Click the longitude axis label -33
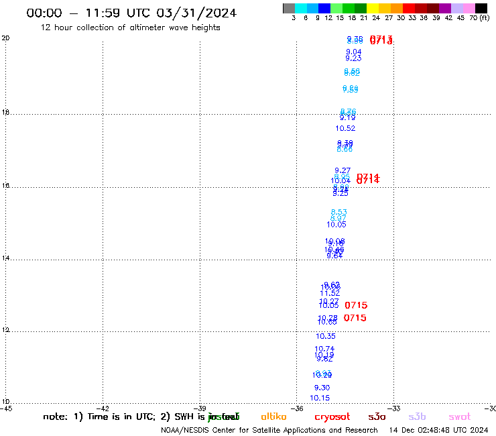This screenshot has height=436, width=496. [x=394, y=408]
